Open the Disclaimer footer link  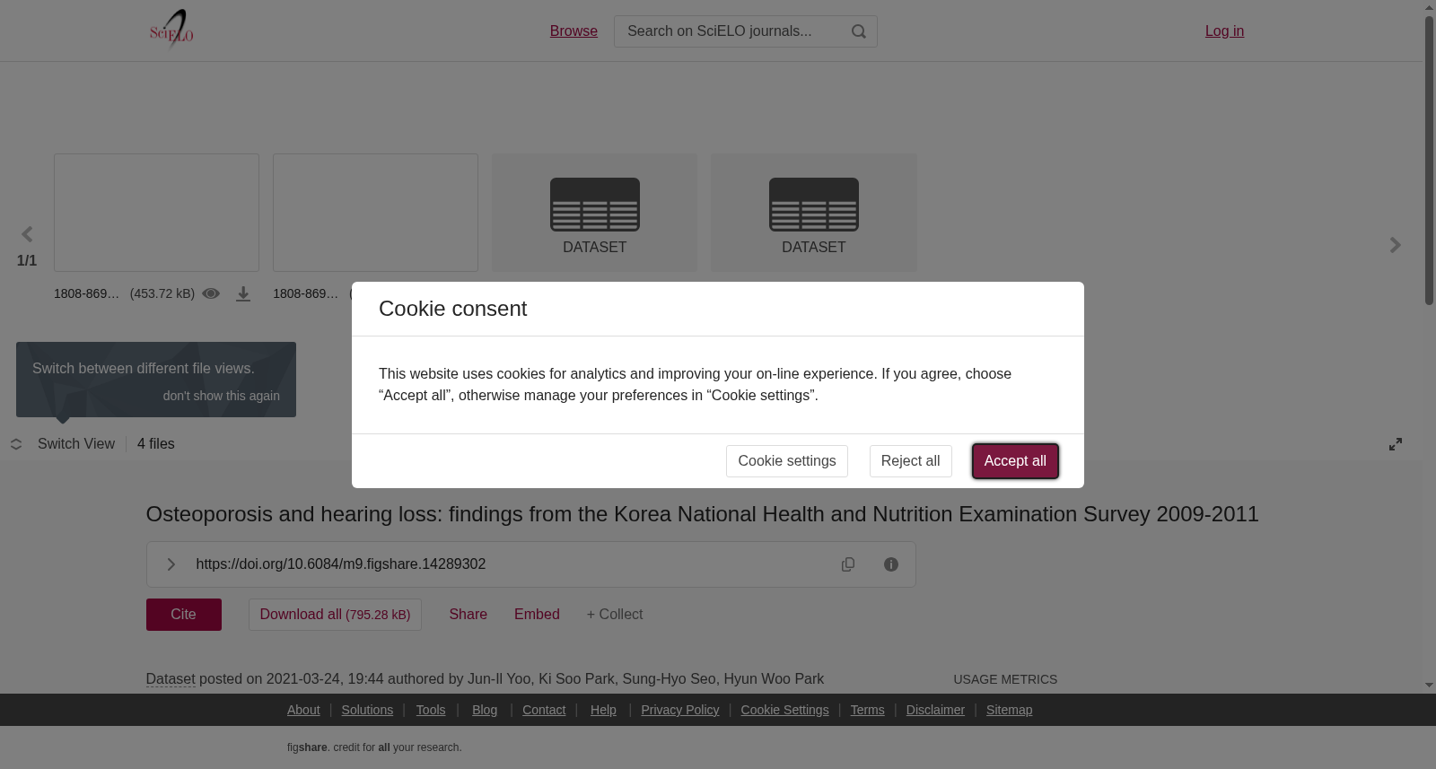pyautogui.click(x=935, y=710)
